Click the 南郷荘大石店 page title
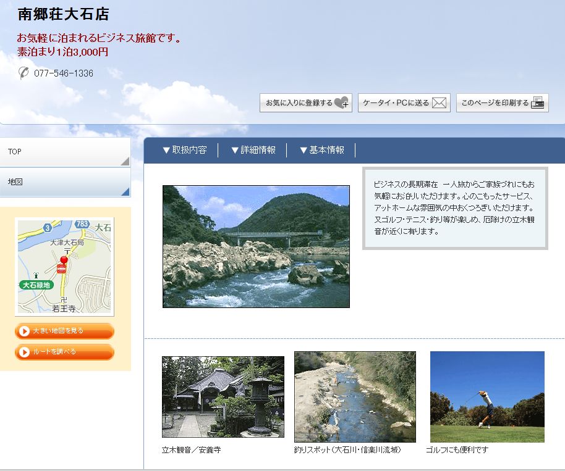The width and height of the screenshot is (565, 471). coord(64,14)
